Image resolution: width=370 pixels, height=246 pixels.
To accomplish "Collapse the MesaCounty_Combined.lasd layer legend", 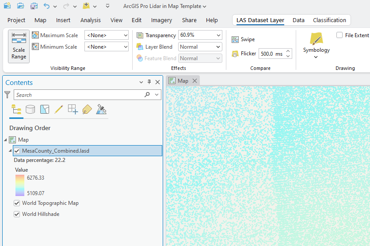I will pos(10,150).
